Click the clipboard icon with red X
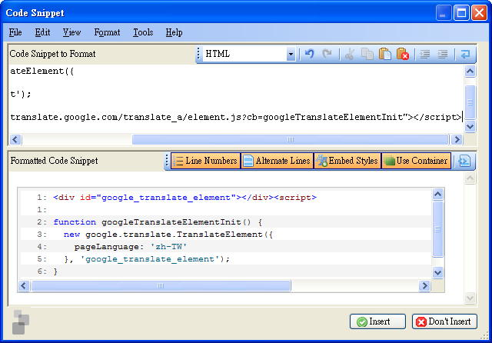The image size is (492, 343). point(403,54)
